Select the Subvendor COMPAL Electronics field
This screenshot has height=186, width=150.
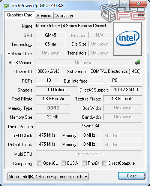(115, 71)
